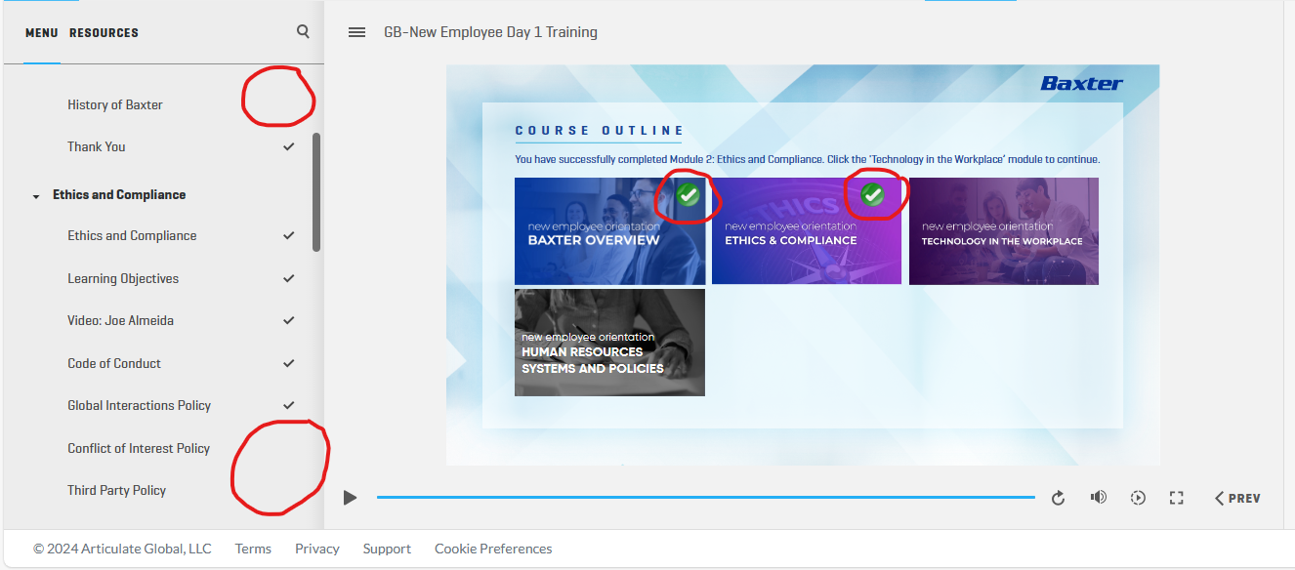Click the checkmark beside Learning Objectives
The image size is (1295, 570).
click(288, 278)
